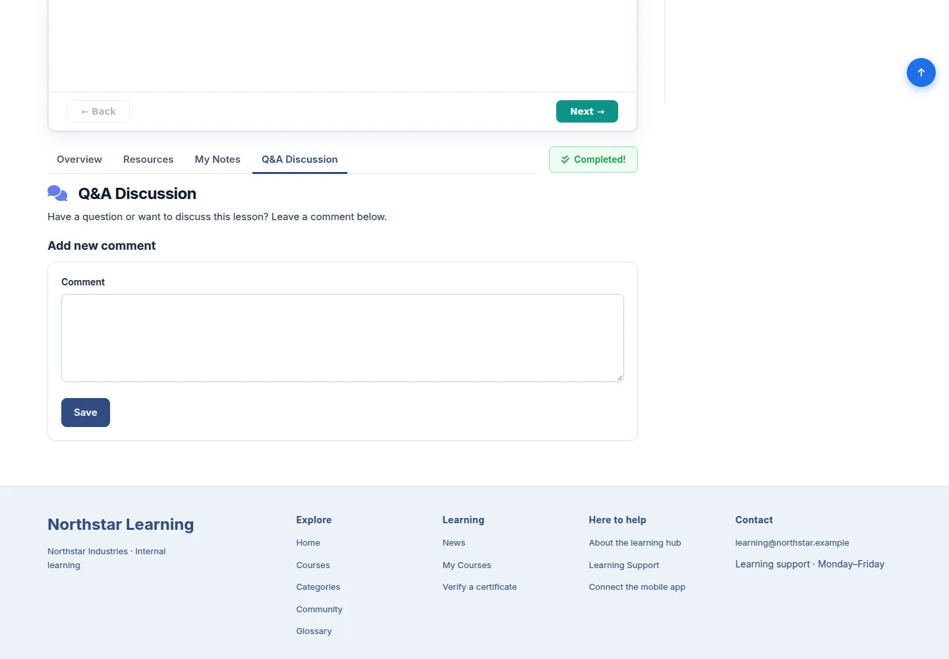Go to Home in the footer
The height and width of the screenshot is (659, 949).
308,543
